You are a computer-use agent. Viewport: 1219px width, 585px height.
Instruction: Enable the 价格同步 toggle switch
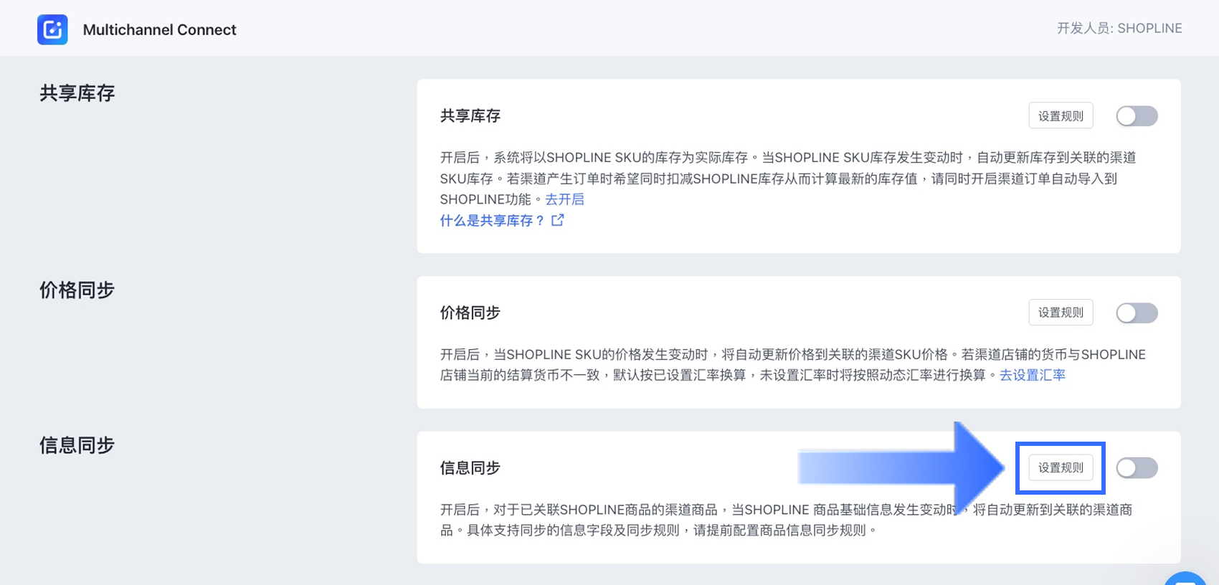(1137, 313)
